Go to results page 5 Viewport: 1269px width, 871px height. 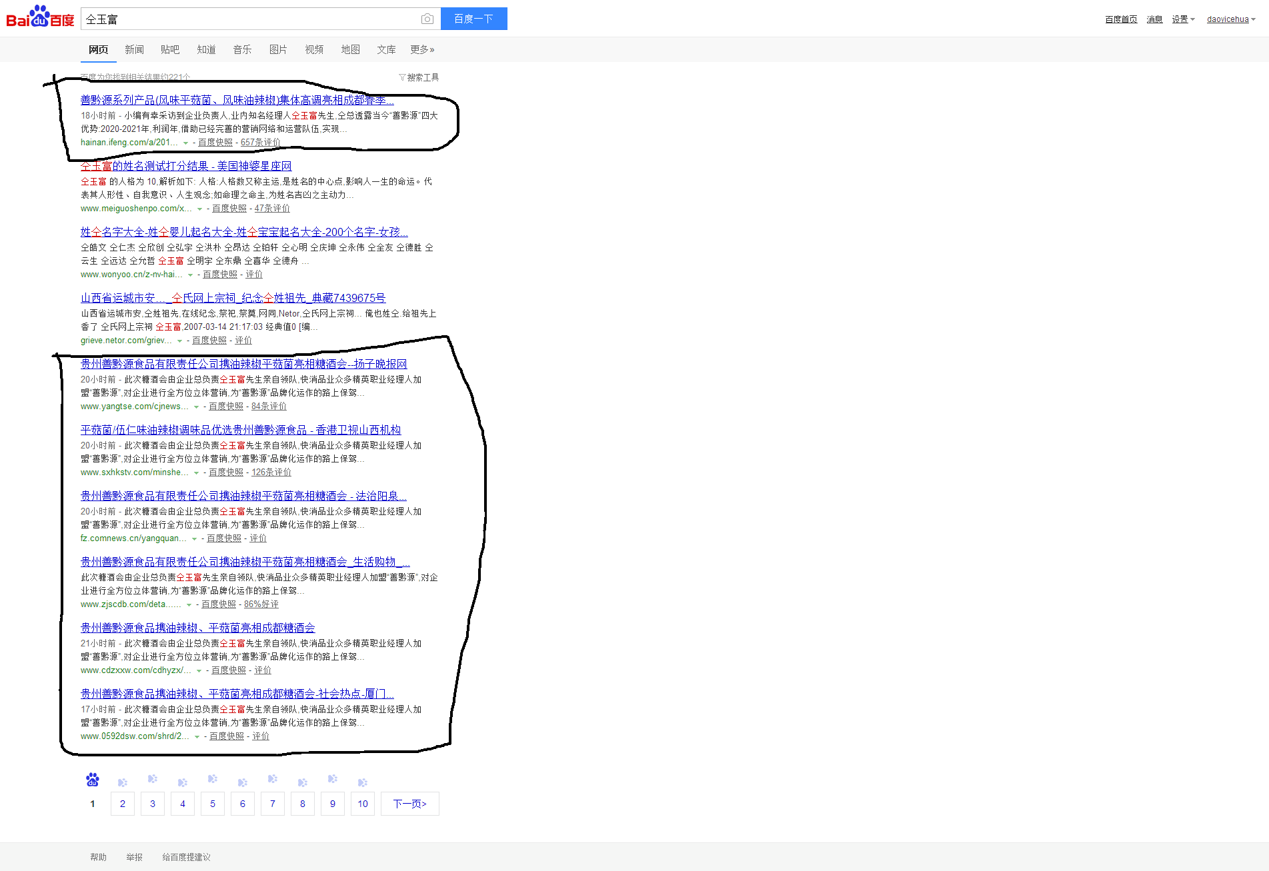point(213,804)
